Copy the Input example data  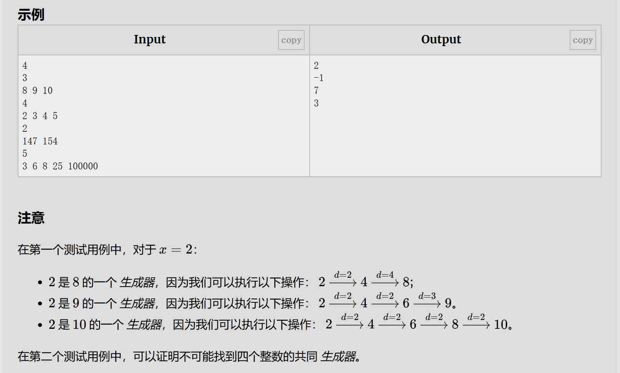[291, 40]
